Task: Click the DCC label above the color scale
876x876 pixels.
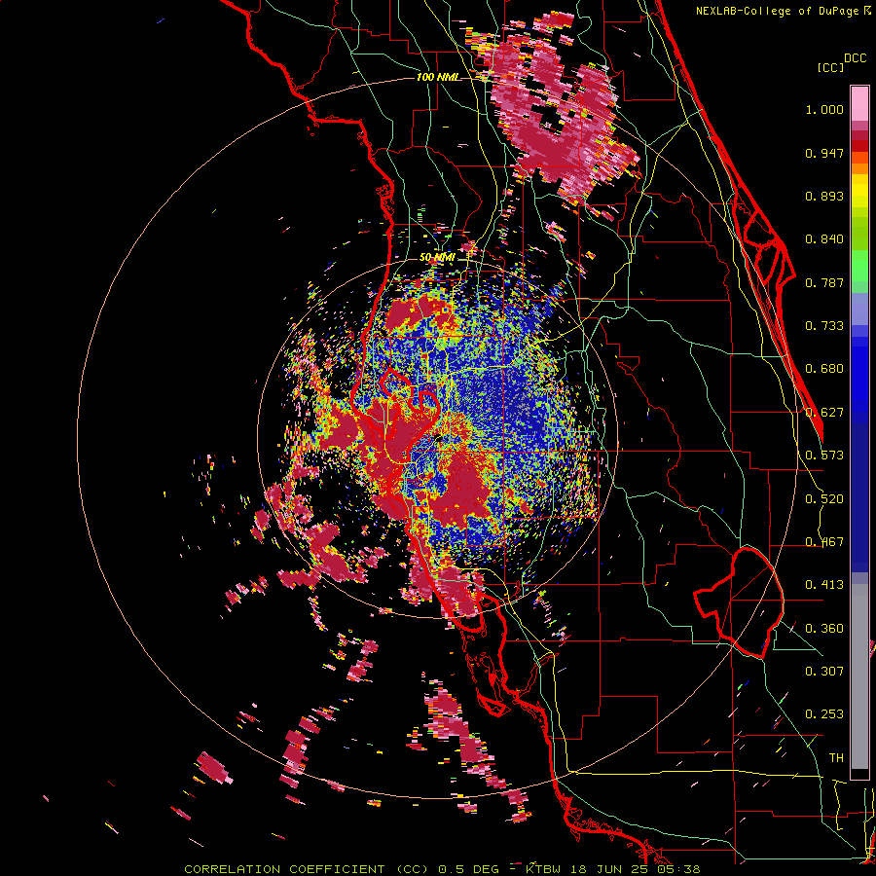Action: point(856,58)
